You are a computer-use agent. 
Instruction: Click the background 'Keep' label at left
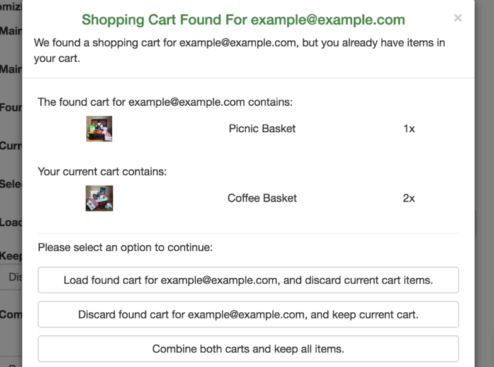click(x=11, y=256)
